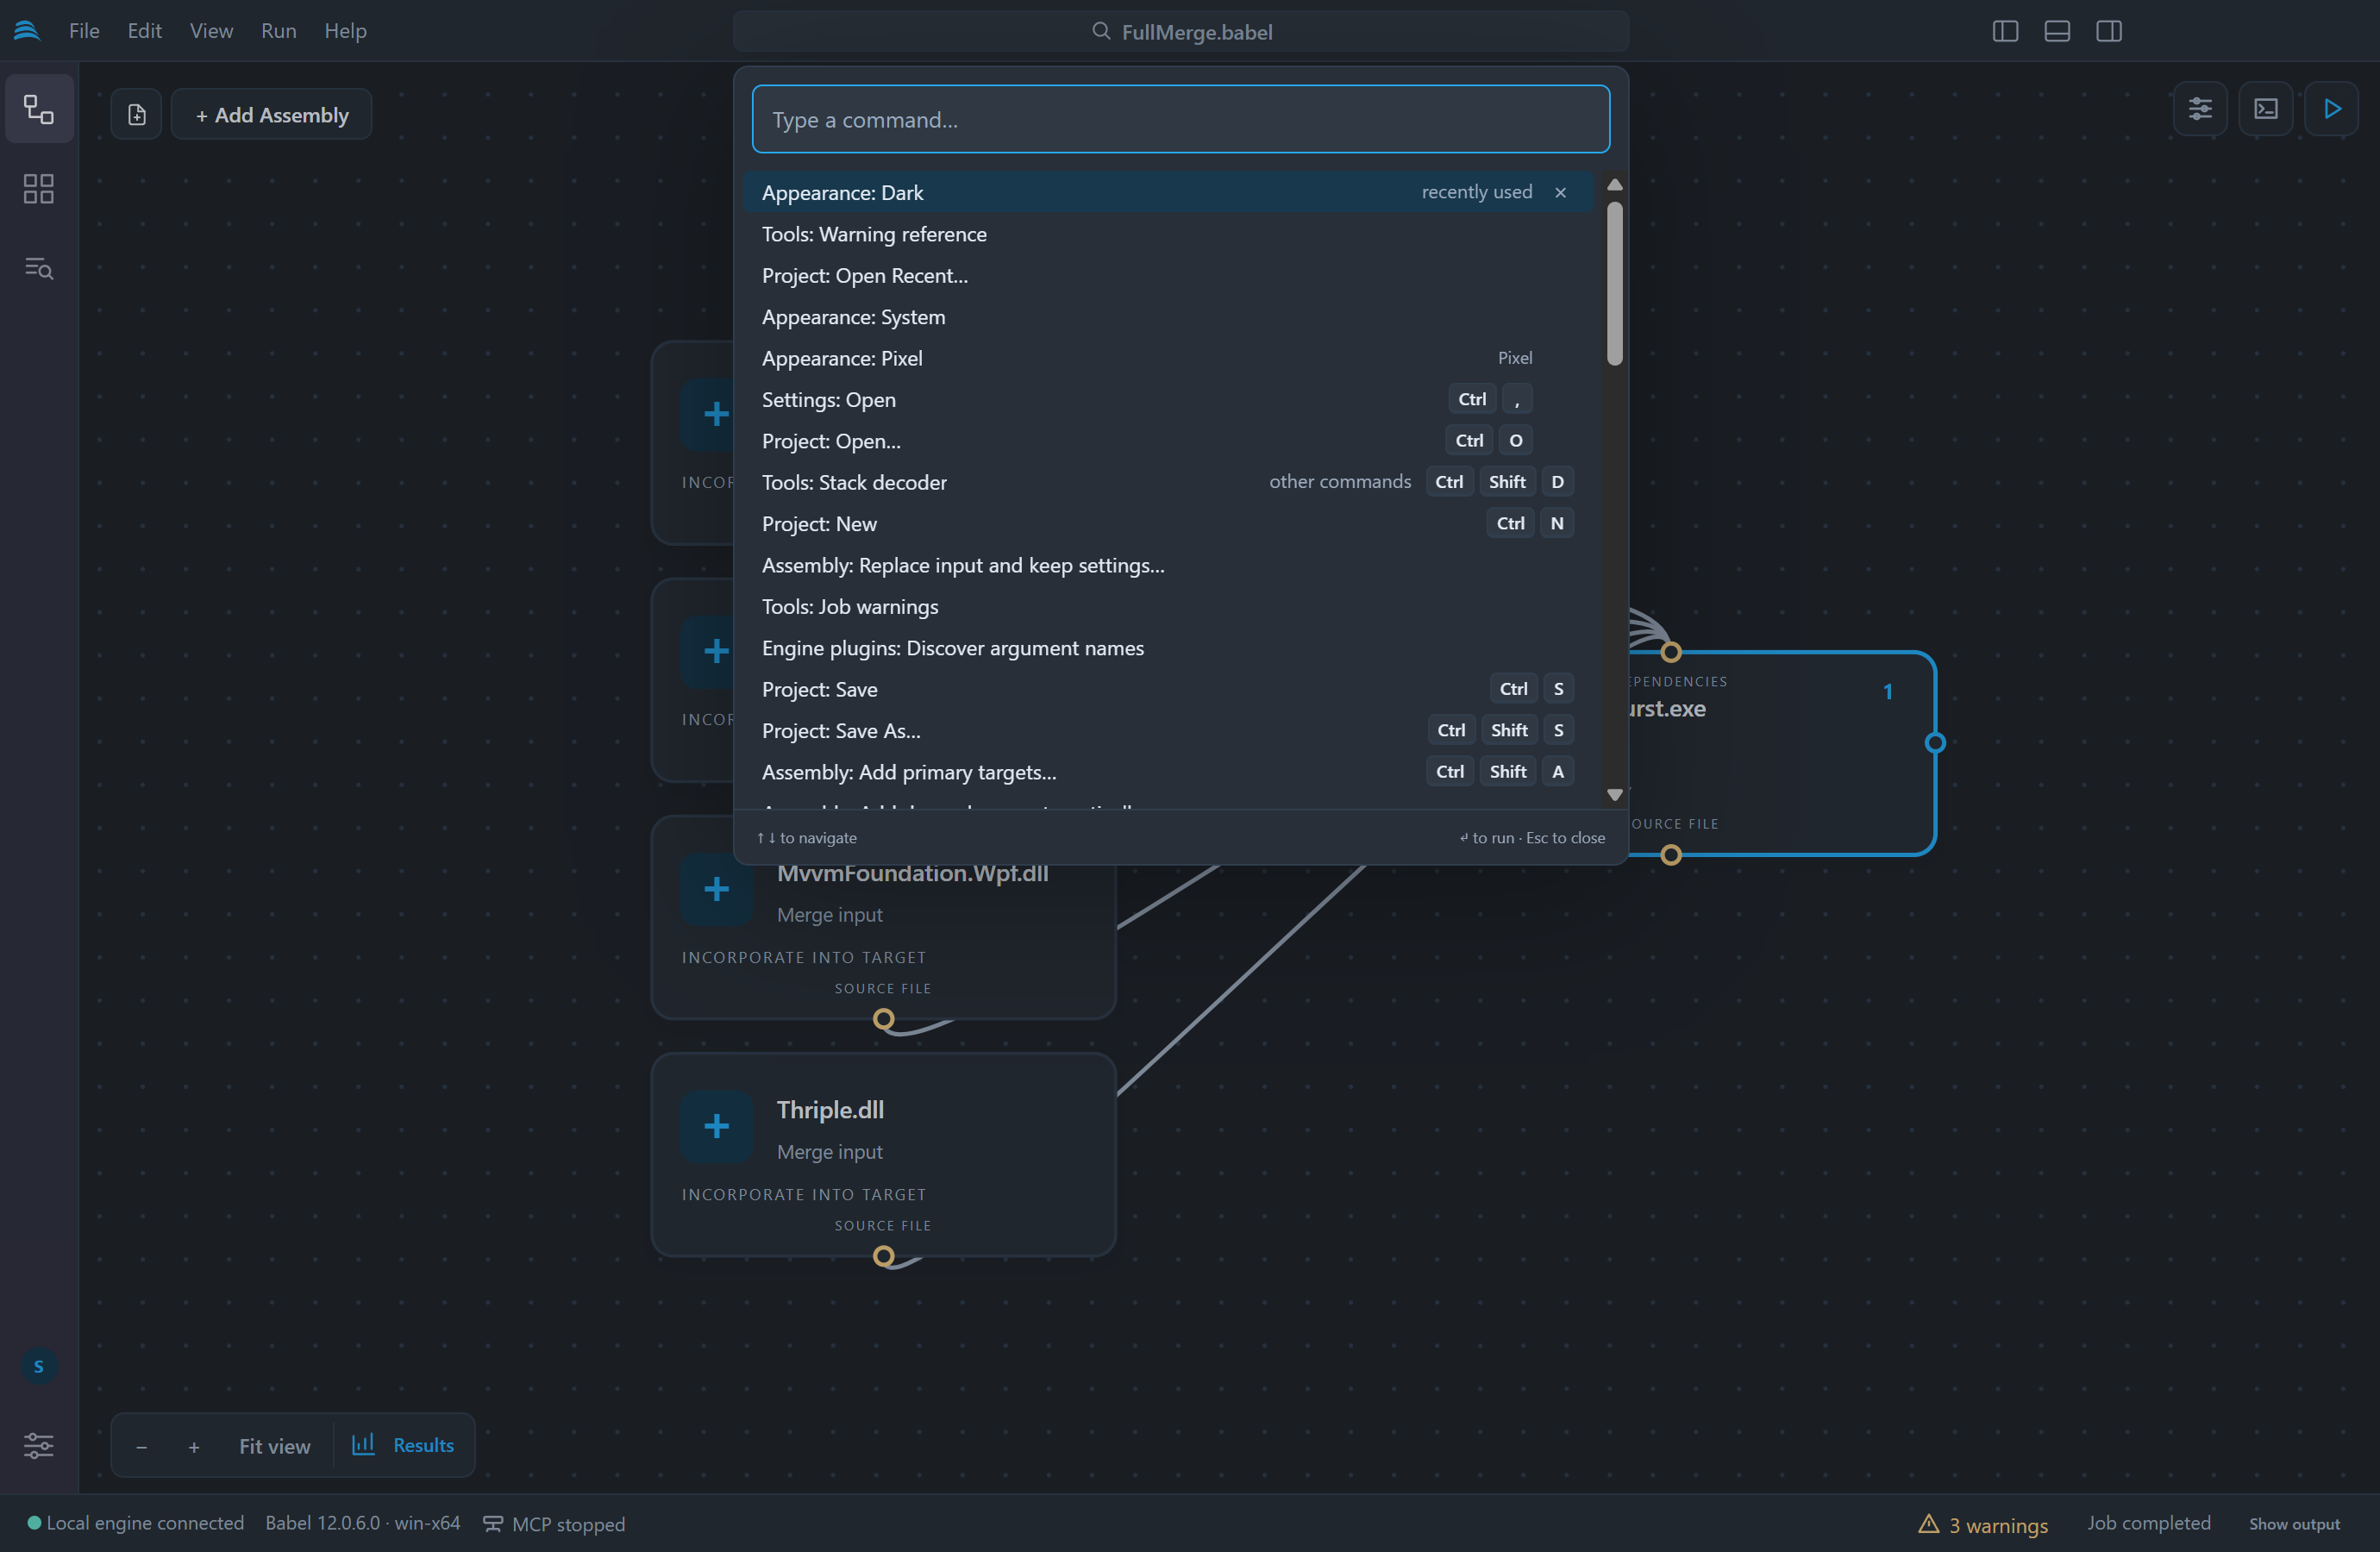Click the warning triangle icon
This screenshot has width=2380, height=1552.
tap(1929, 1524)
